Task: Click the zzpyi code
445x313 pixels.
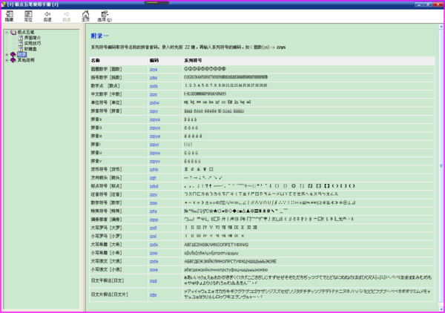Action: coord(154,145)
